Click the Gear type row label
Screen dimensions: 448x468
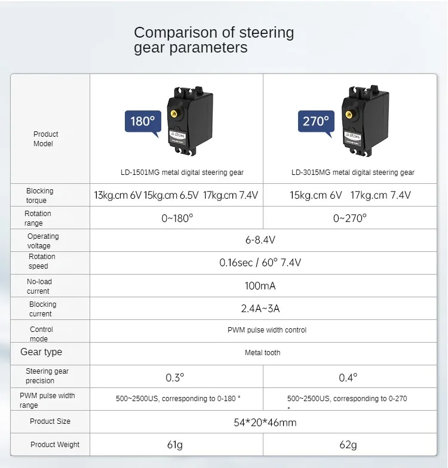click(x=41, y=352)
